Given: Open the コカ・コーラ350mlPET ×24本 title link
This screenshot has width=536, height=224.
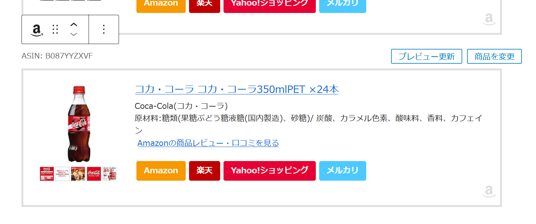Looking at the screenshot, I should coord(236,89).
